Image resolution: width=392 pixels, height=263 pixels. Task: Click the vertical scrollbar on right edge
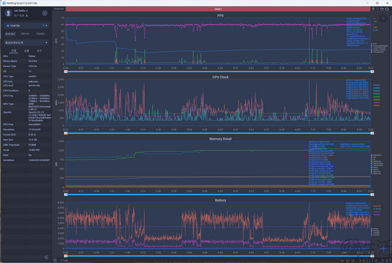tap(391, 135)
